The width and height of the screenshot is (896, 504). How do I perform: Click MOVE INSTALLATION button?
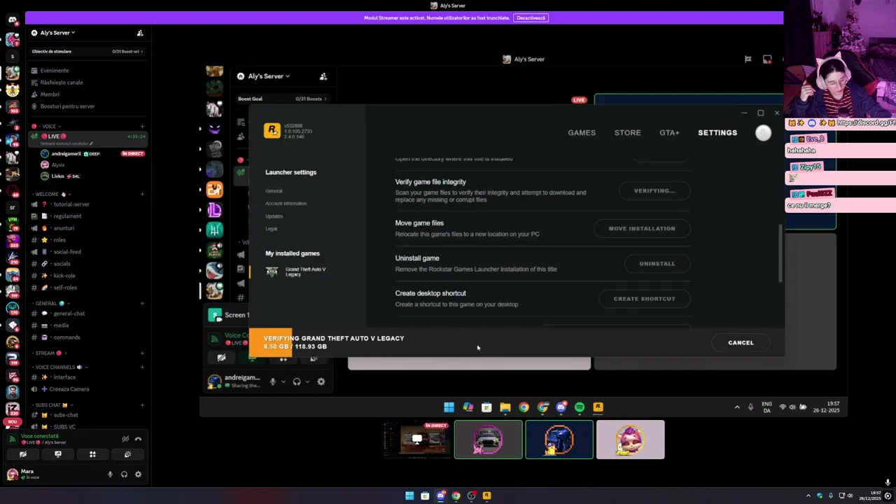tap(642, 228)
